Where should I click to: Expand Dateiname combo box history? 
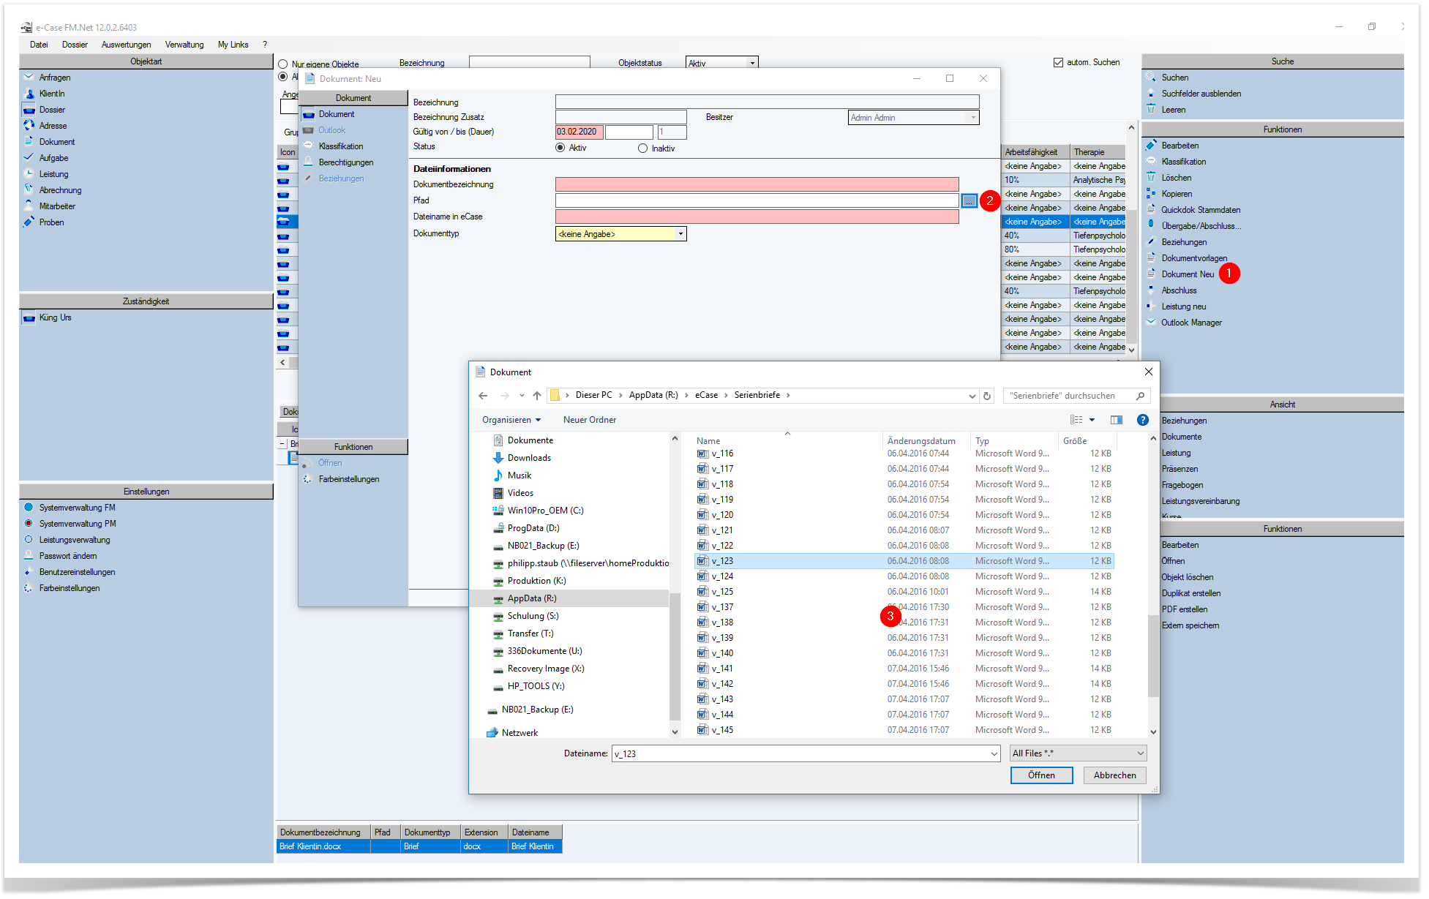pos(994,753)
